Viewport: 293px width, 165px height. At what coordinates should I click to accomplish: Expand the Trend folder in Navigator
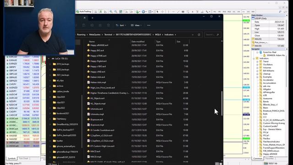[x=257, y=61]
